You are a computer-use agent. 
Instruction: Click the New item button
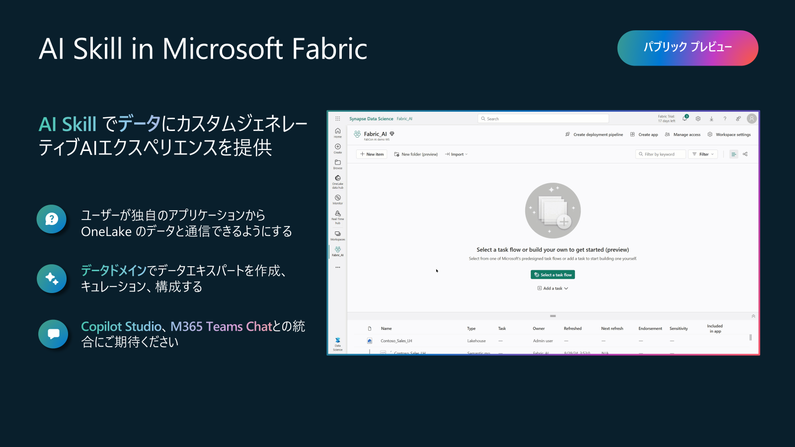[372, 154]
